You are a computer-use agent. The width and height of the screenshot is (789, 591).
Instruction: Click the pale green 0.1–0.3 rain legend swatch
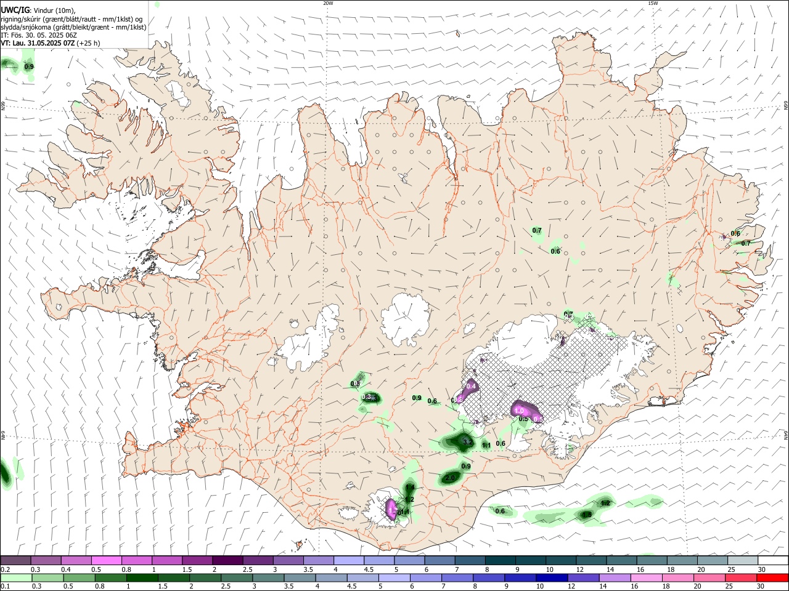pyautogui.click(x=16, y=577)
